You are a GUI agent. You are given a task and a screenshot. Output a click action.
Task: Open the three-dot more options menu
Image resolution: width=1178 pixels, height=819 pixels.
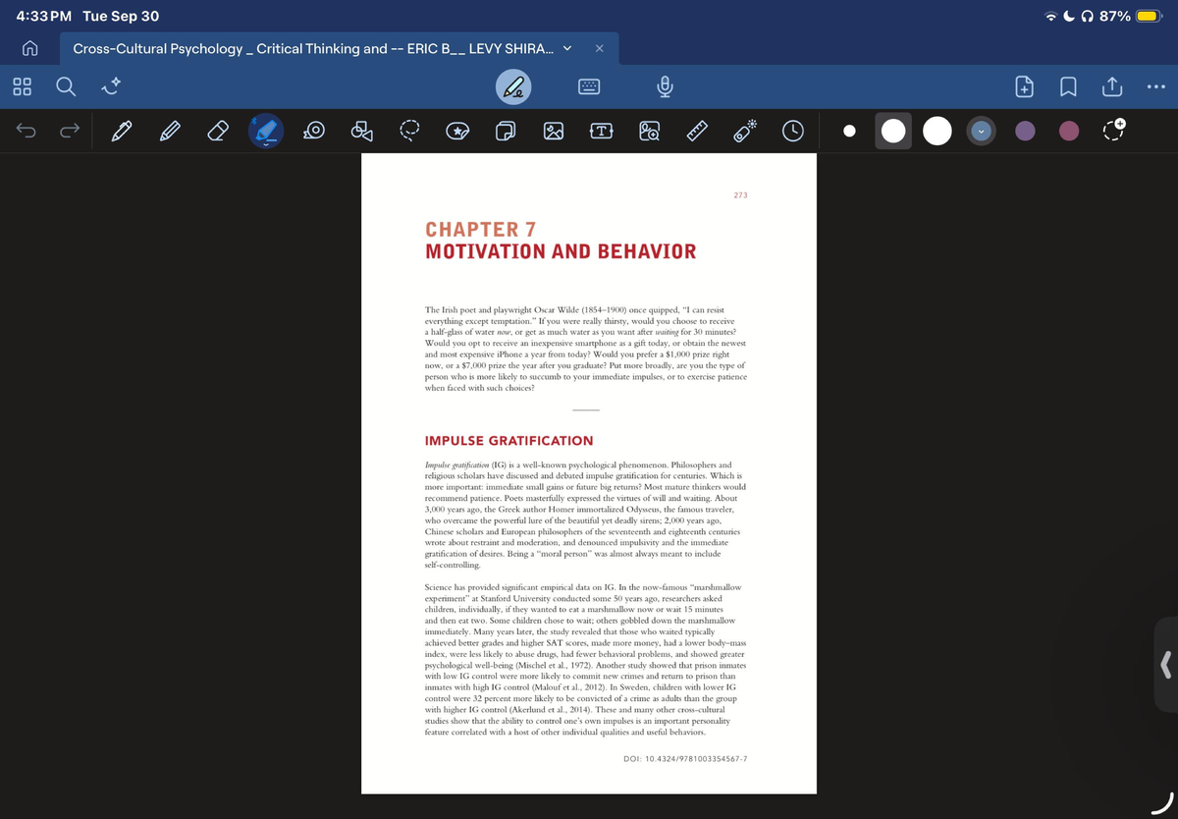point(1156,87)
